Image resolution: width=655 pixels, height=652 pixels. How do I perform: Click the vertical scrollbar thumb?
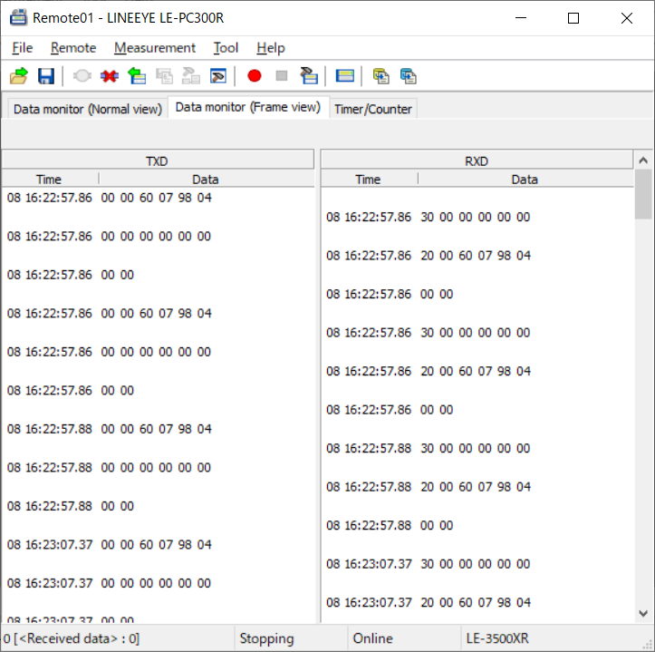643,194
